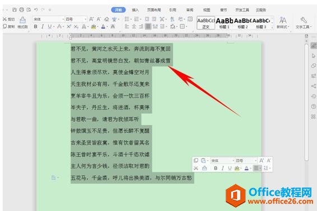Copy using the floating mini toolbar icon

[195, 160]
